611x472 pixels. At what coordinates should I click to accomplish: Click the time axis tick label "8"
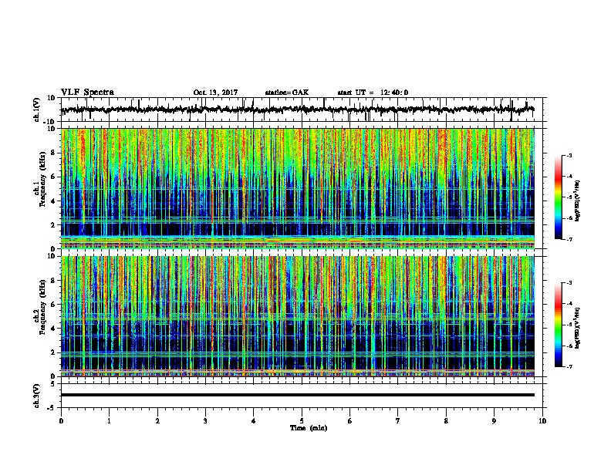446,421
